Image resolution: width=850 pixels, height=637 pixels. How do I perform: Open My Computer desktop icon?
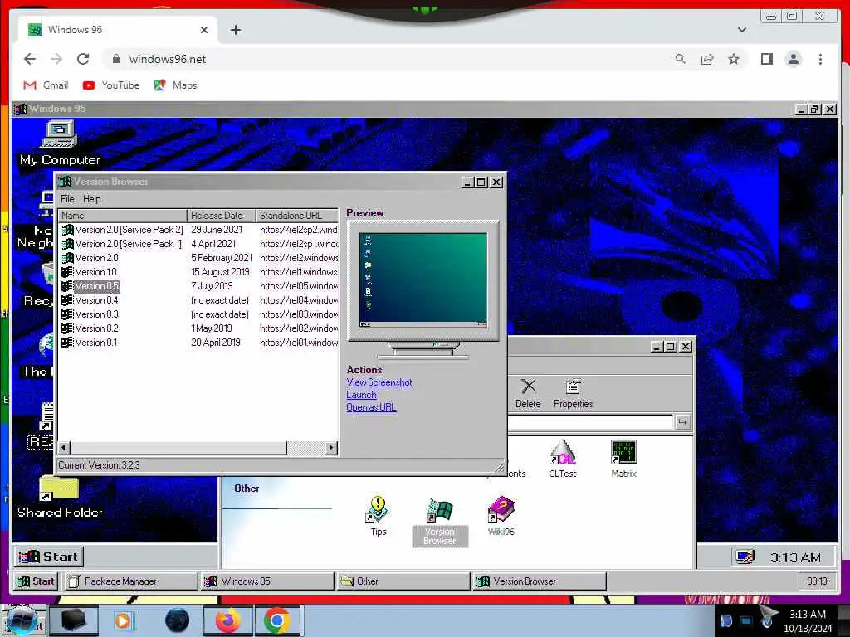[x=59, y=143]
